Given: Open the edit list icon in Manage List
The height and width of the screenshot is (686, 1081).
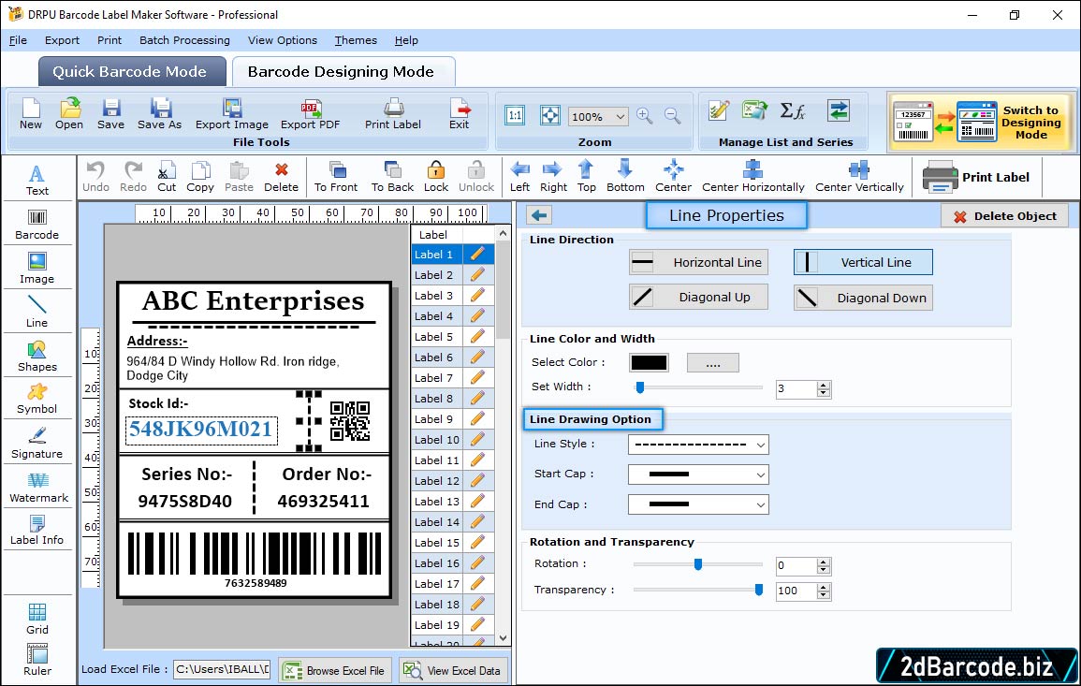Looking at the screenshot, I should coord(719,110).
